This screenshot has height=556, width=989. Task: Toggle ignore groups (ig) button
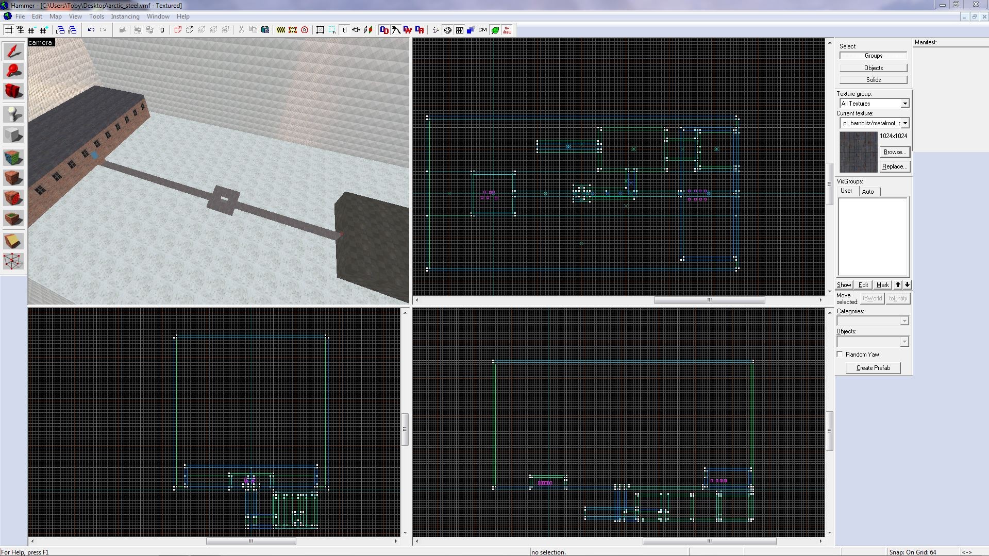(x=162, y=30)
